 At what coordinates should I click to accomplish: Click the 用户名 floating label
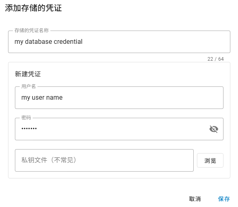click(28, 86)
